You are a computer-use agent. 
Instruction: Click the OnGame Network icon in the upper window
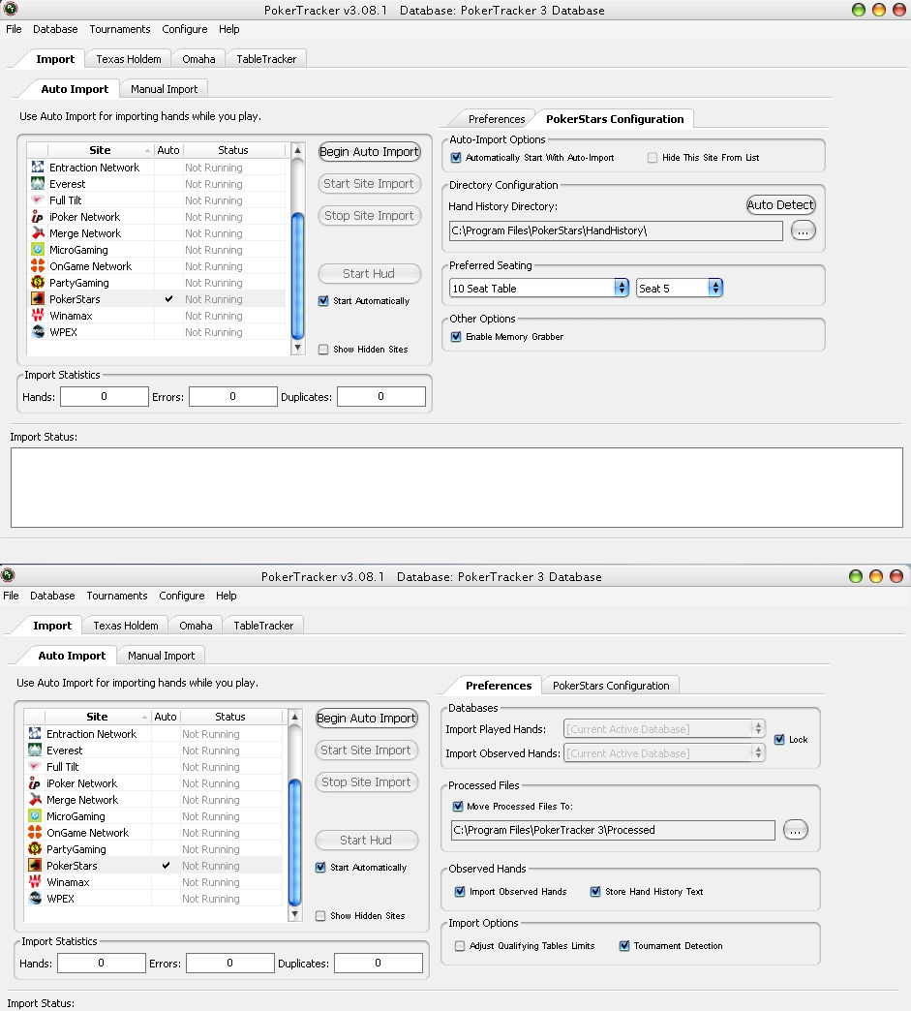37,266
